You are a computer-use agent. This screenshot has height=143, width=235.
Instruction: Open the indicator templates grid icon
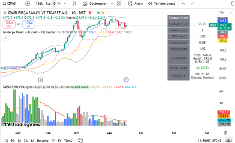click(x=119, y=3)
